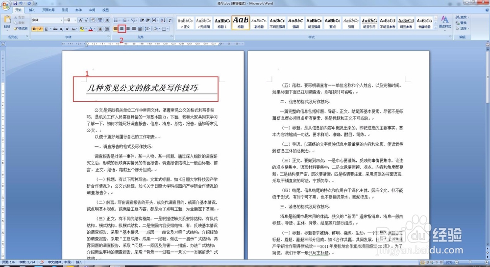Apply superscript formatting
490x267 pixels.
click(x=67, y=29)
